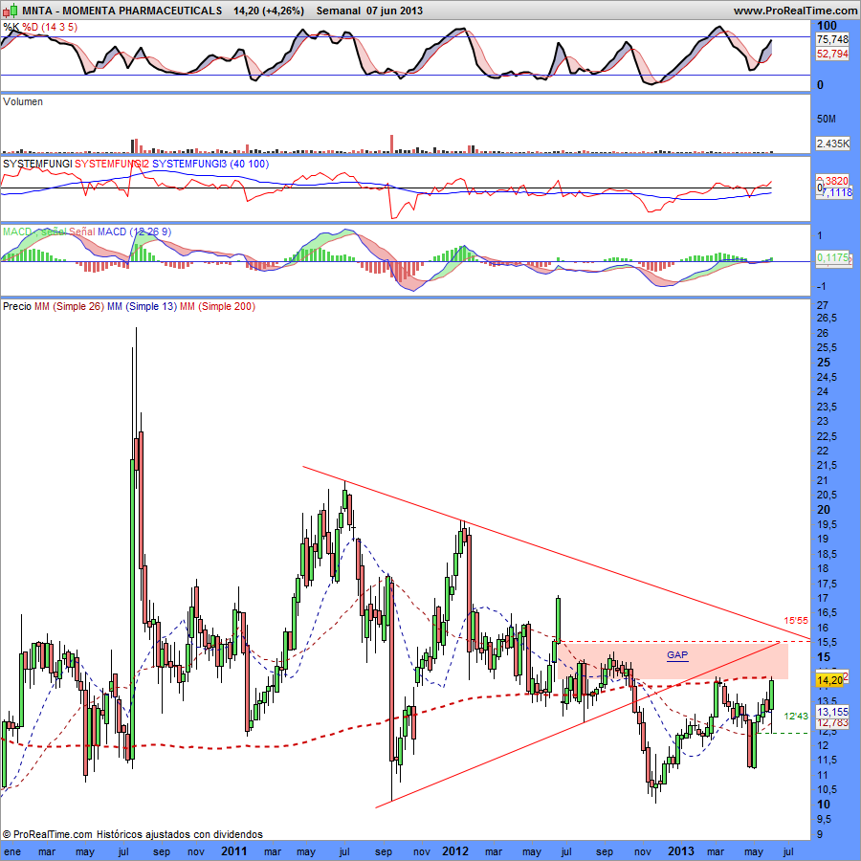The height and width of the screenshot is (861, 861).
Task: Click the bold 20 price axis label
Action: (x=824, y=510)
